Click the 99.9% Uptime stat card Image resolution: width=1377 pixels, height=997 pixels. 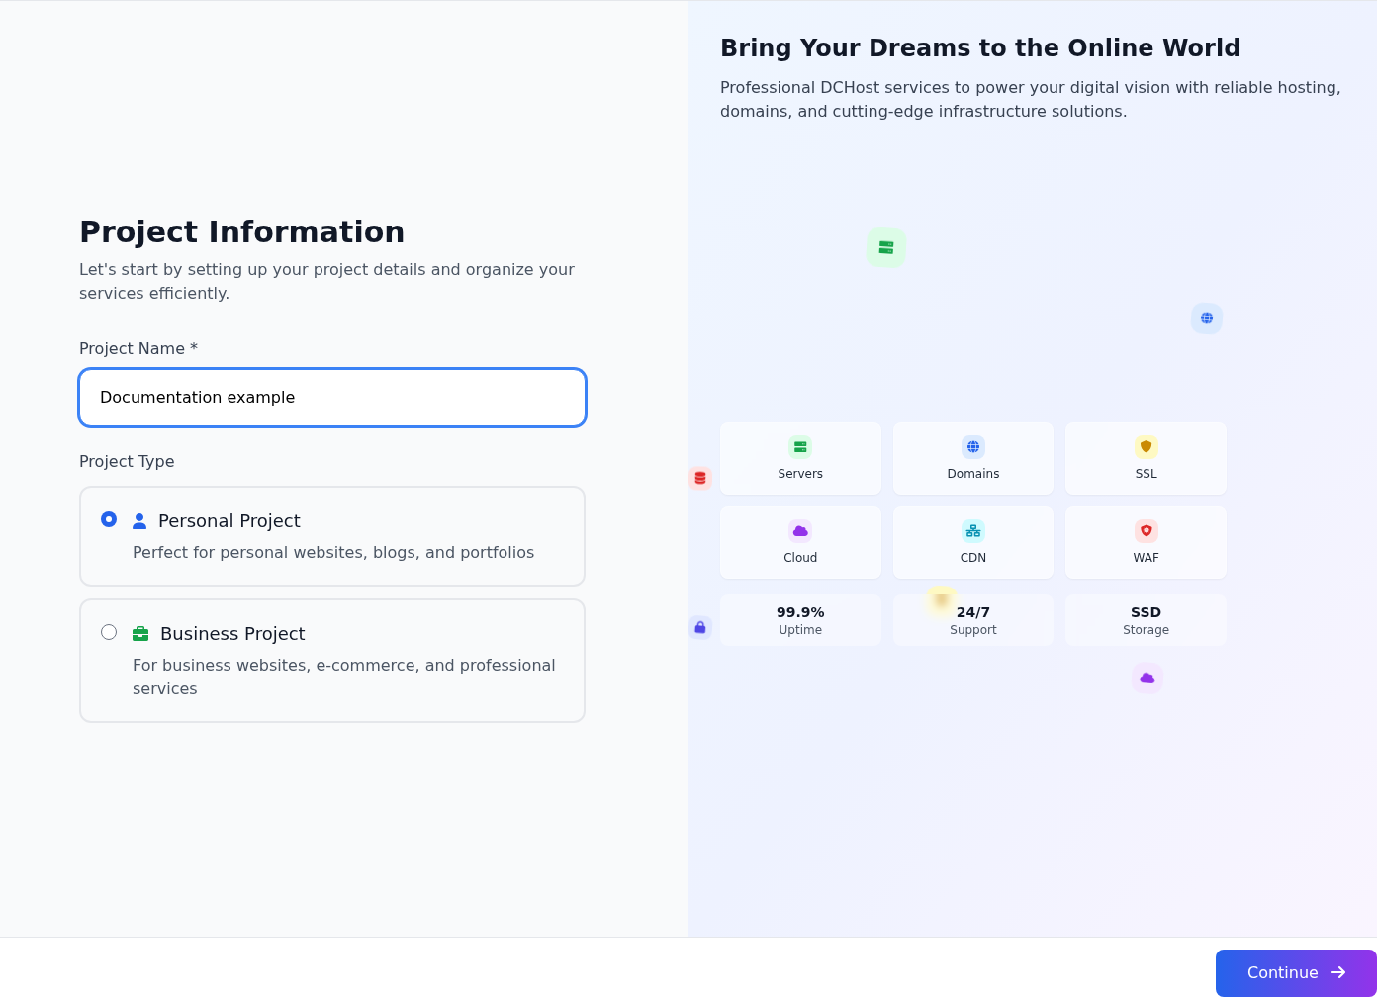(800, 620)
